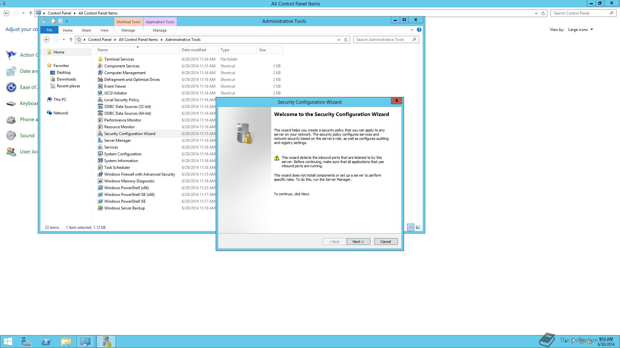Open the Home ribbon tab
The image size is (620, 348).
68,30
